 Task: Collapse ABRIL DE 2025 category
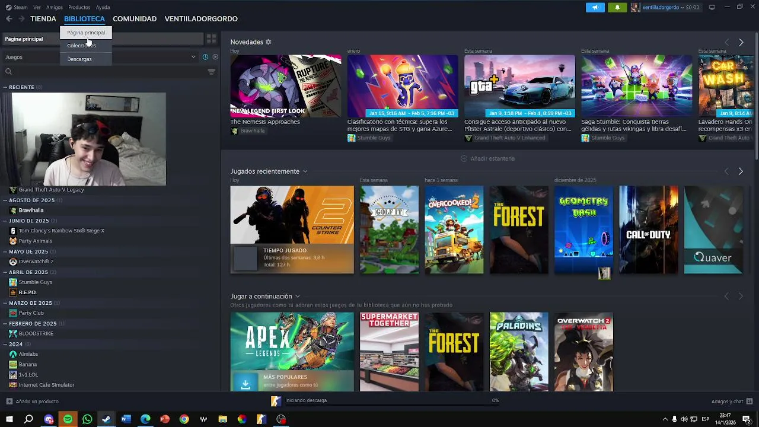[x=5, y=272]
